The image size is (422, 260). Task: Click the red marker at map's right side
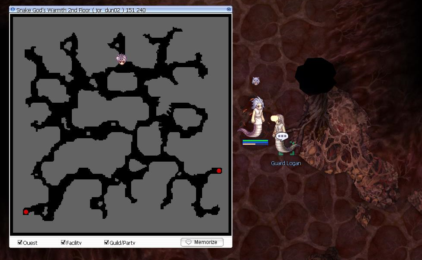pos(219,171)
